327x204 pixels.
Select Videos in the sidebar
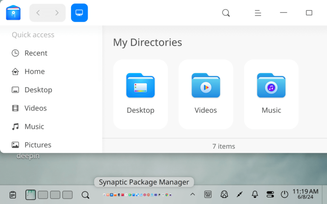pyautogui.click(x=35, y=108)
